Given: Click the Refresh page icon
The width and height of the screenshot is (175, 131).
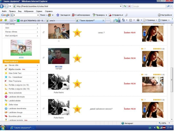Looking at the screenshot, I should (125, 6).
